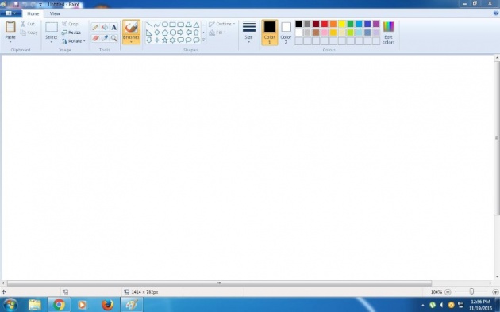The image size is (500, 312).
Task: Select the Color picker eyedropper tool
Action: 105,38
